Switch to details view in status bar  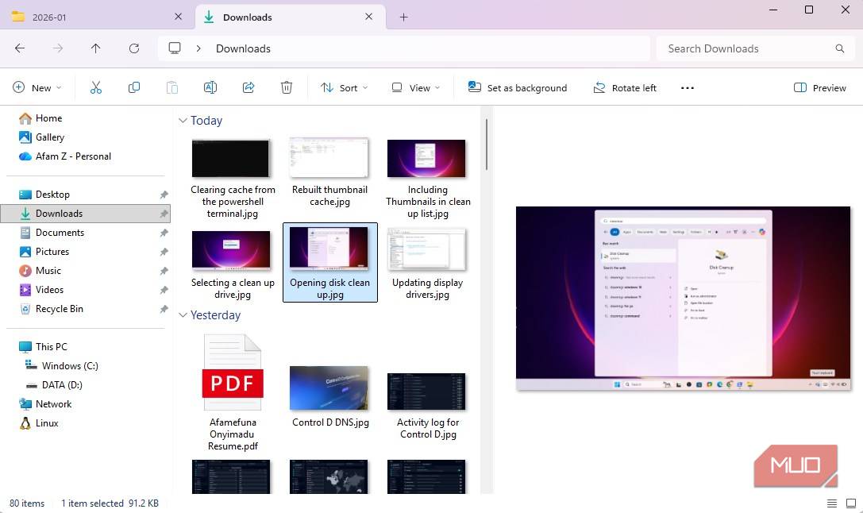[832, 503]
